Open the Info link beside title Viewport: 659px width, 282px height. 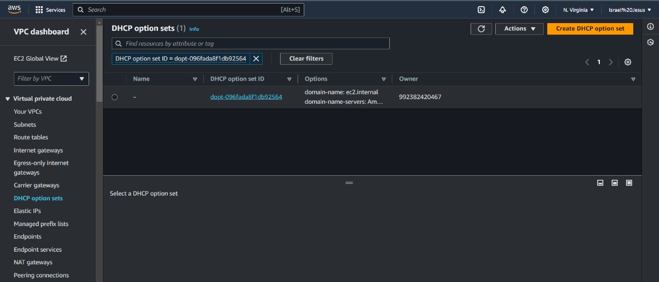[194, 29]
